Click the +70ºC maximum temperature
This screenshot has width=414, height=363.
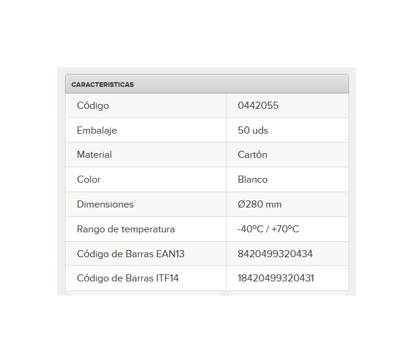coord(285,229)
